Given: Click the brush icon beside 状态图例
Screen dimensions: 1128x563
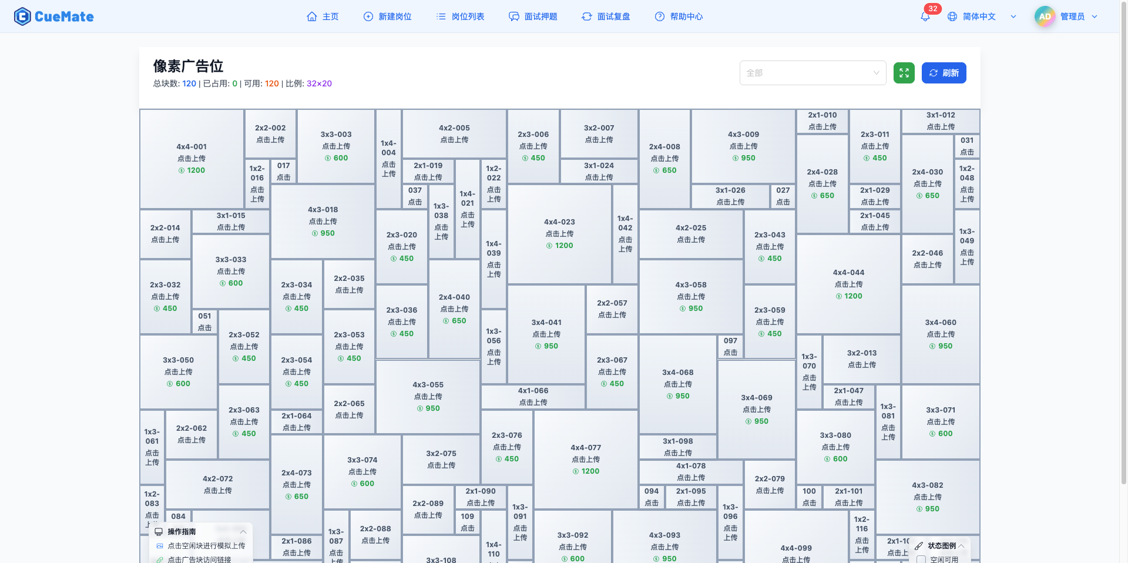Looking at the screenshot, I should [919, 546].
